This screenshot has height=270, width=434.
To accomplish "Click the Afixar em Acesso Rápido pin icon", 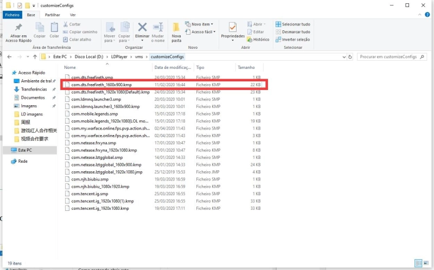I will [18, 29].
